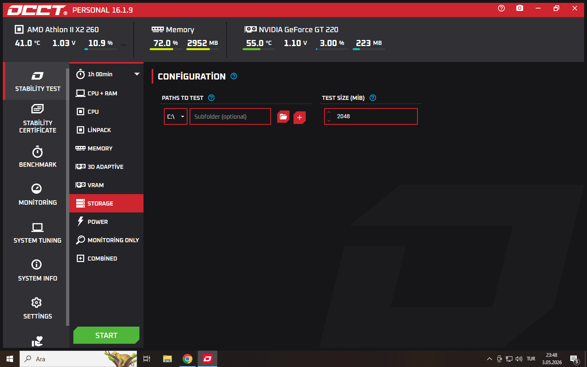Select the CPU + RAM test
Screen dimensions: 587x367
106,93
